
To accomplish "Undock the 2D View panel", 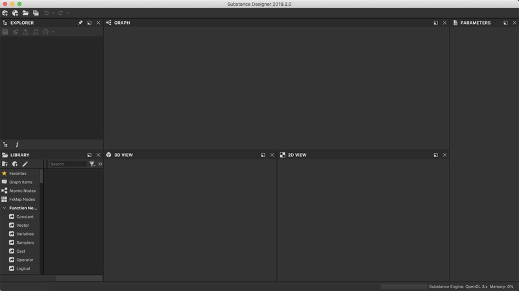I will coord(435,155).
